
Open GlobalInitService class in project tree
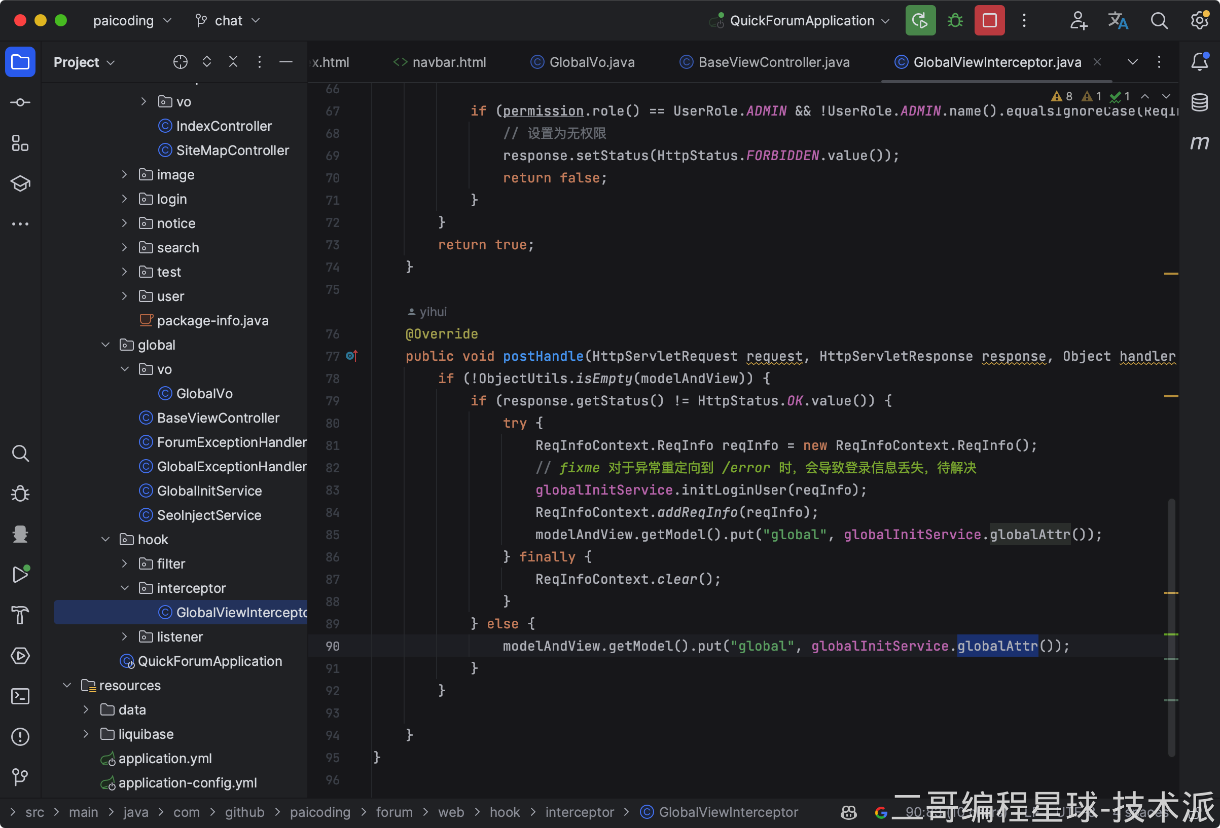pyautogui.click(x=209, y=491)
